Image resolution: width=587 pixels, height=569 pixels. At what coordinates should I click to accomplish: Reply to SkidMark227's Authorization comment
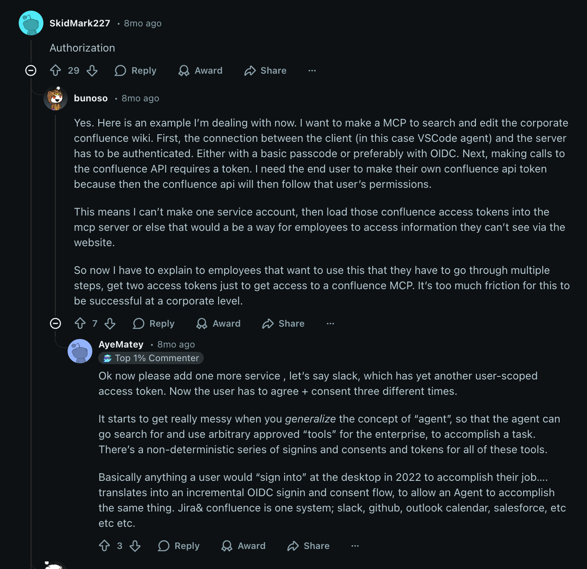click(135, 71)
